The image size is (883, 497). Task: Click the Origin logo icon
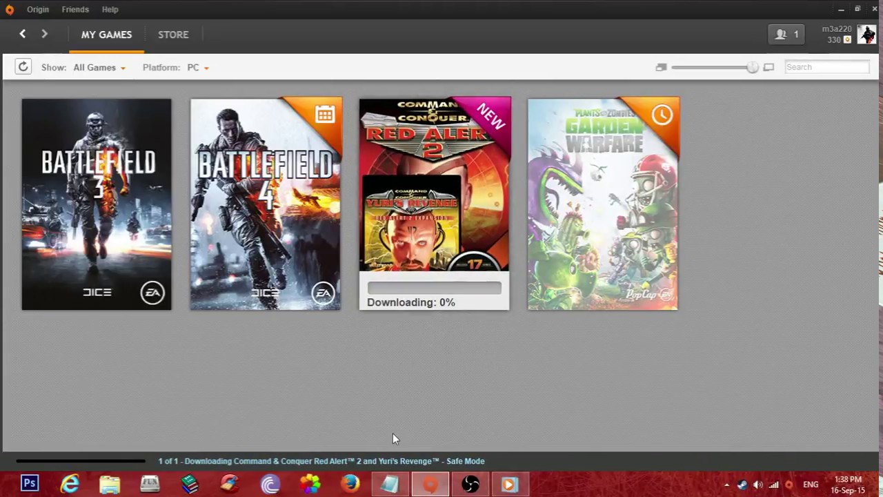coord(9,10)
